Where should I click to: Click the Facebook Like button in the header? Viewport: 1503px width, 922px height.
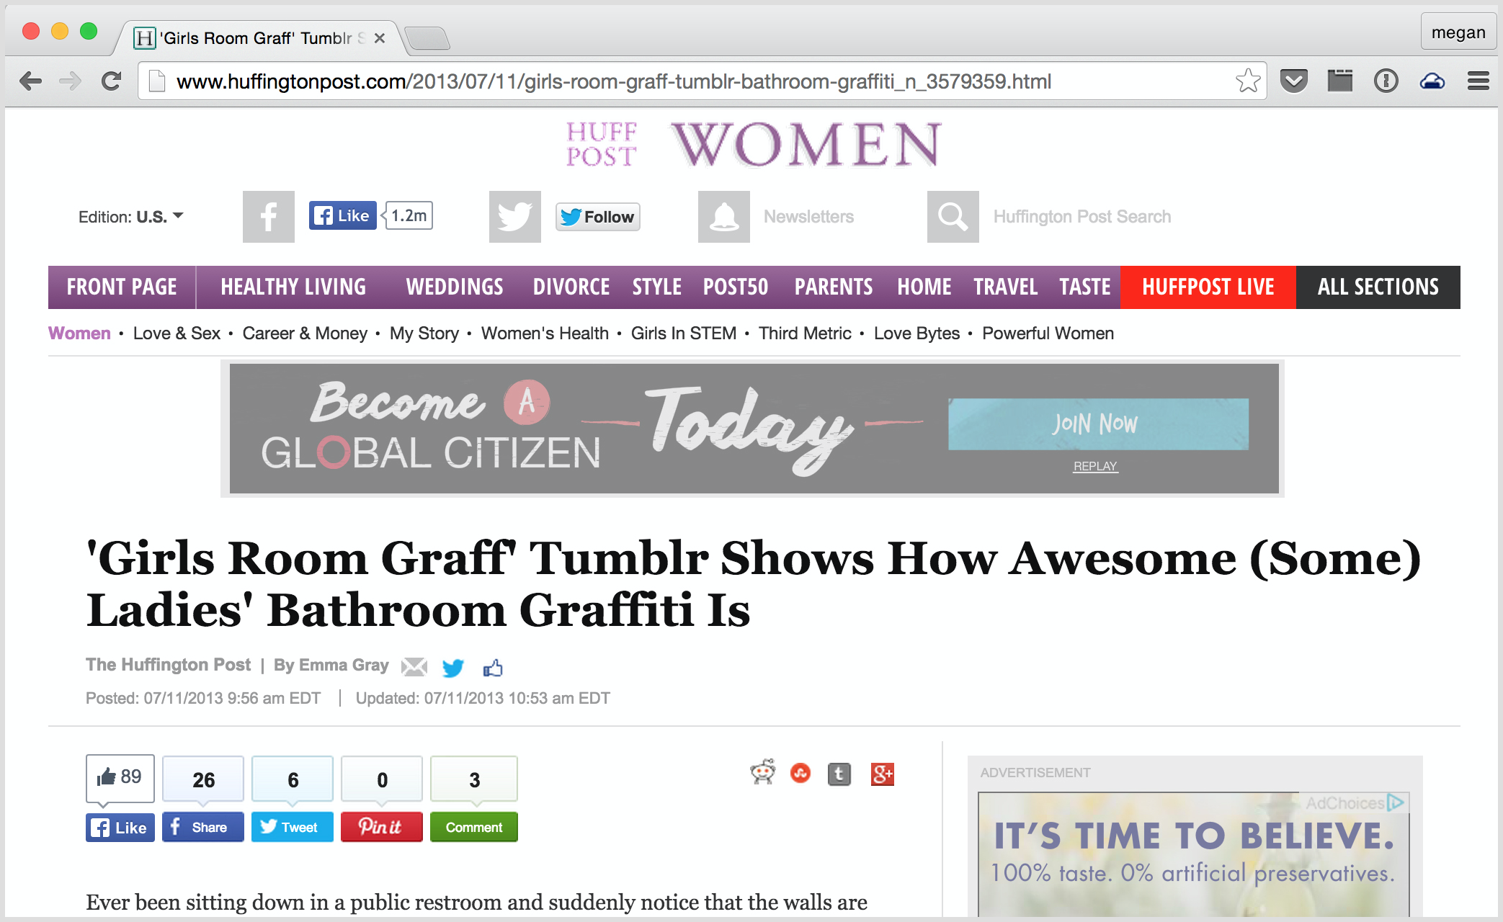point(342,215)
